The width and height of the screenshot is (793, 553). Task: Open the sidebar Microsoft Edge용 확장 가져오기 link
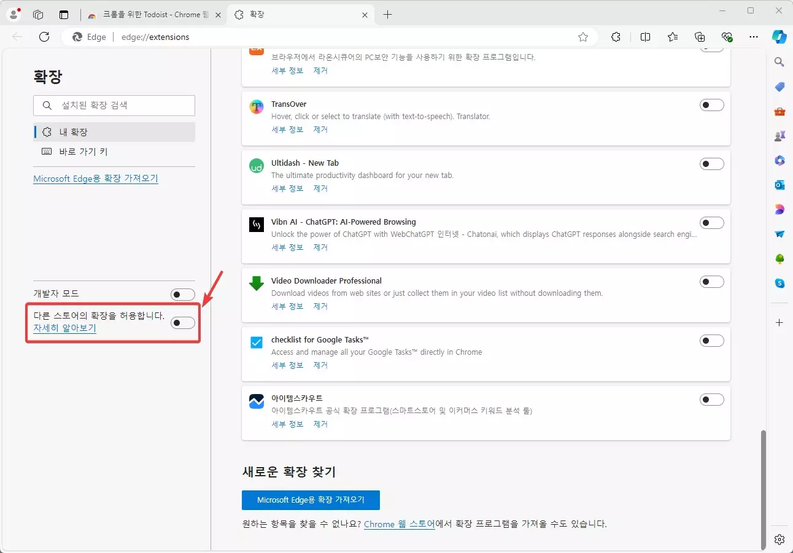pos(96,179)
